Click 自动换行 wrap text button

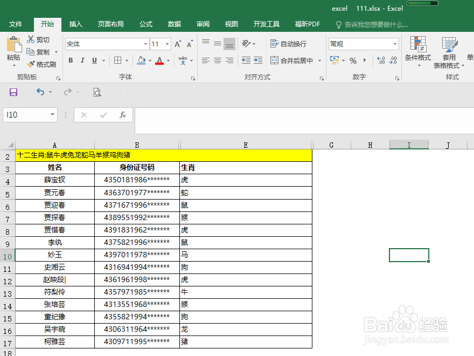pyautogui.click(x=288, y=44)
